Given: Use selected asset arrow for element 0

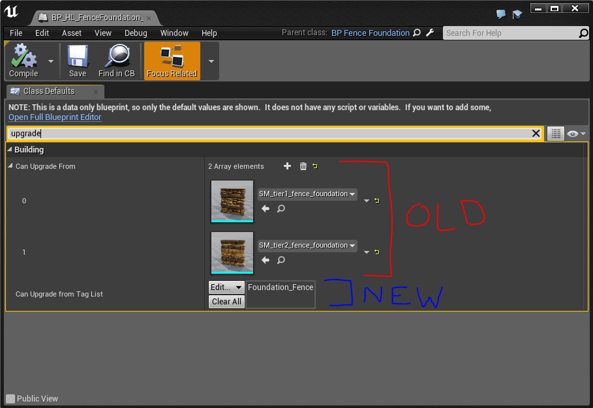Looking at the screenshot, I should pyautogui.click(x=266, y=209).
